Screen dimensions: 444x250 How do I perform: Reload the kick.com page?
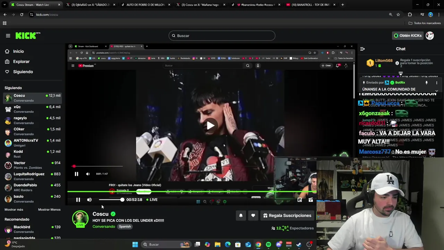coord(22,15)
